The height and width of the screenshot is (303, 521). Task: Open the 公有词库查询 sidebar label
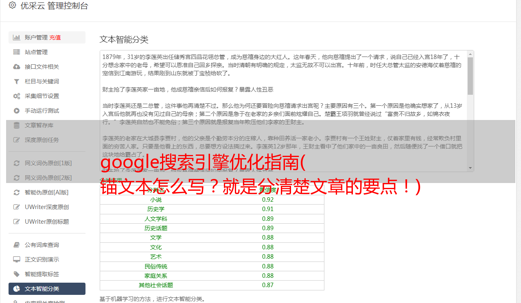click(42, 245)
